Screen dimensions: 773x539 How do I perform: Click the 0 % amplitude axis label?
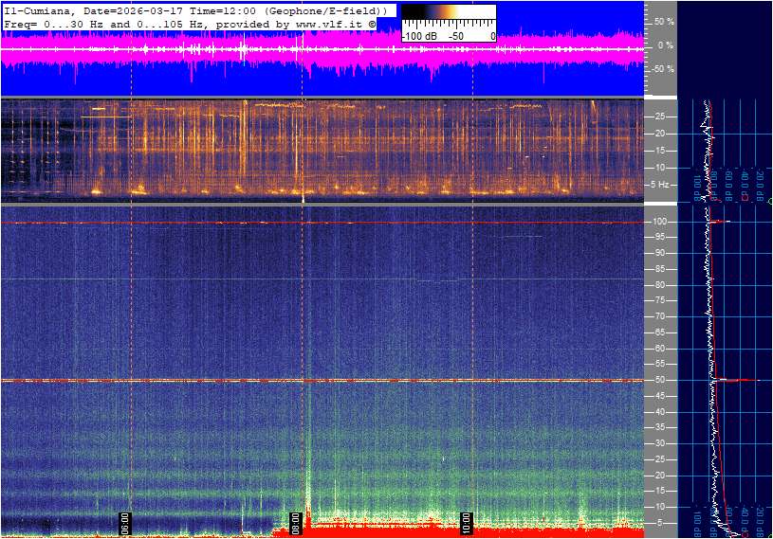(666, 45)
